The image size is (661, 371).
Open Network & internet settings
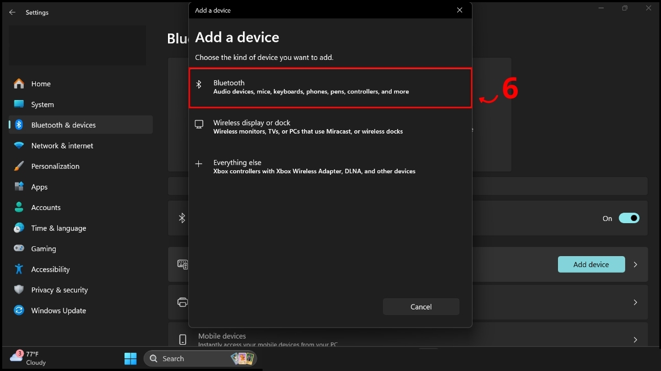click(62, 145)
